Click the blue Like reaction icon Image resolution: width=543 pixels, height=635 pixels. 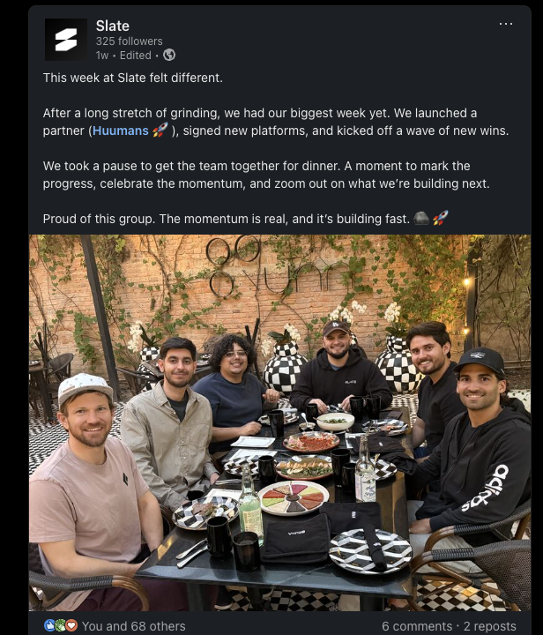[x=49, y=625]
